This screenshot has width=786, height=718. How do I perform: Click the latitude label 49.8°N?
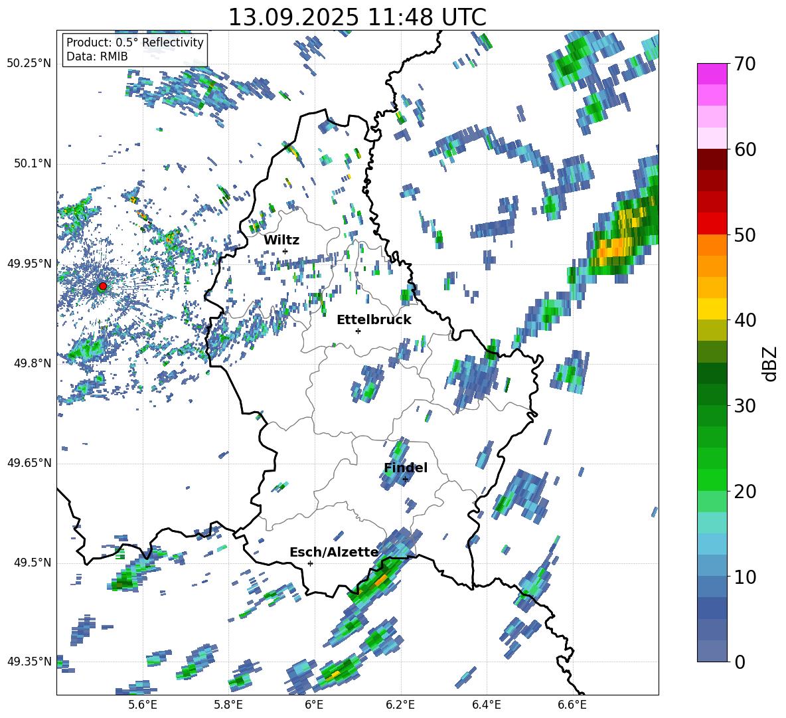coord(32,363)
